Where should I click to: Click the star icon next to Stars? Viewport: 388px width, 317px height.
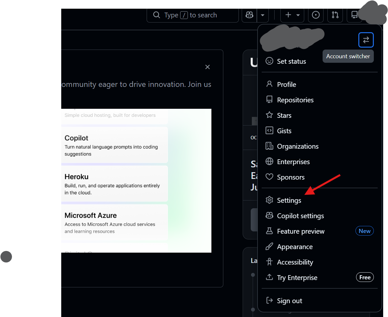(269, 115)
